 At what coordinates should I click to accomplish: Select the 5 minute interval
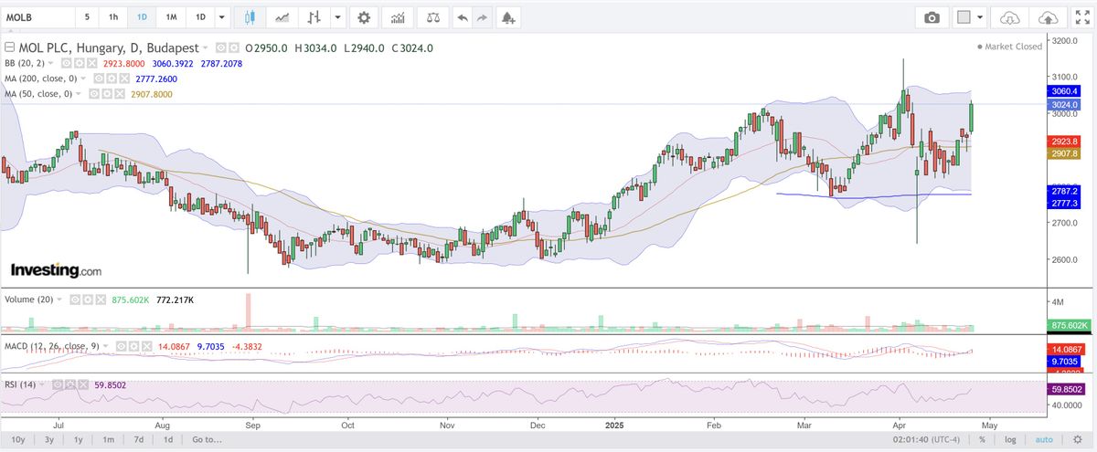[x=87, y=17]
